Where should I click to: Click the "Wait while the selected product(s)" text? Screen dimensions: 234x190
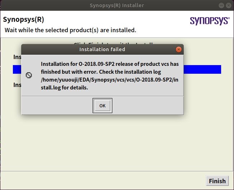click(70, 30)
